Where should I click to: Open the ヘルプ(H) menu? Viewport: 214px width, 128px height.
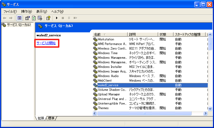(x=57, y=12)
